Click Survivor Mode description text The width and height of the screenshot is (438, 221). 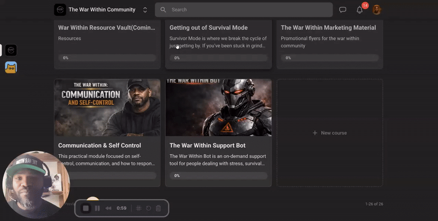[218, 42]
